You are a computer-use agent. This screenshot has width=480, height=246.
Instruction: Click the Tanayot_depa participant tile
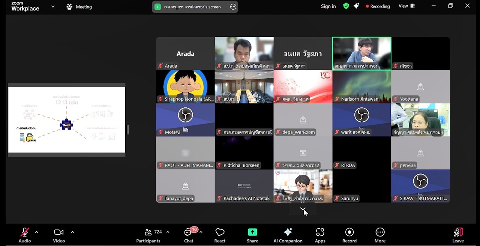185,186
